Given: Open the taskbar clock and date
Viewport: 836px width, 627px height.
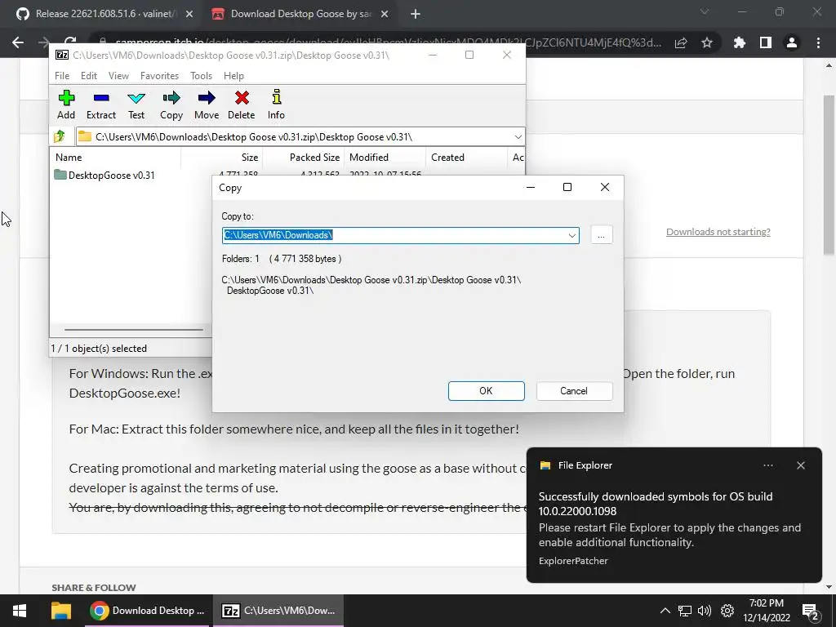Looking at the screenshot, I should tap(766, 611).
